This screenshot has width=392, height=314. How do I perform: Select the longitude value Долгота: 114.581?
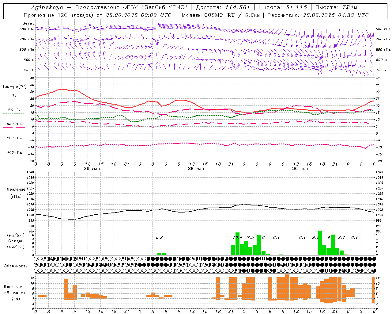223,7
